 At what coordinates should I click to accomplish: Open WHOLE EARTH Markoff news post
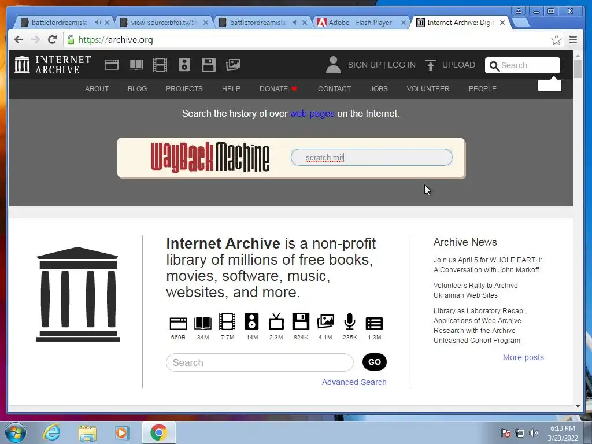[x=487, y=265]
